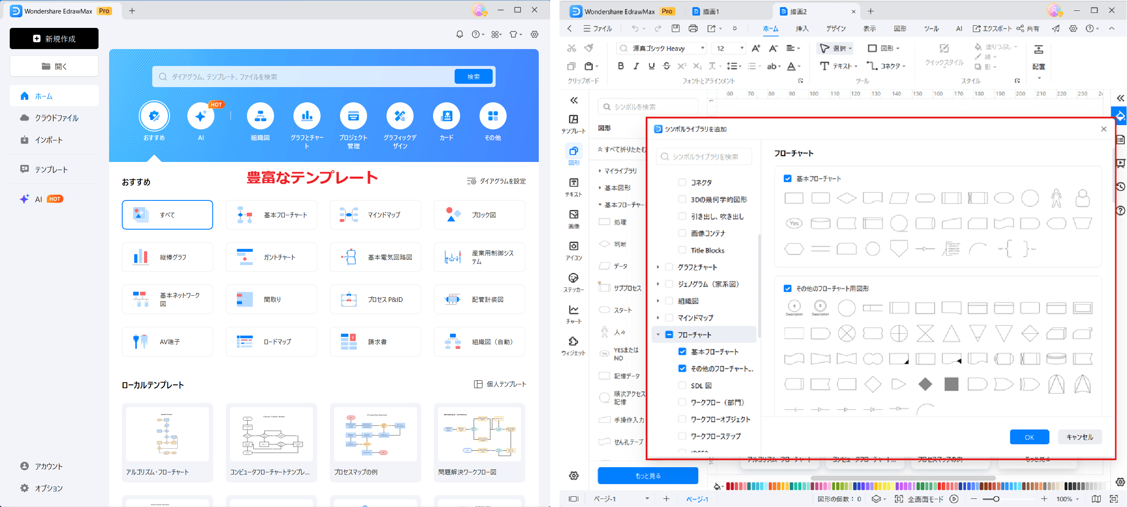This screenshot has height=507, width=1127.
Task: Uncheck the 基本フローチャート symbol library
Action: click(682, 351)
